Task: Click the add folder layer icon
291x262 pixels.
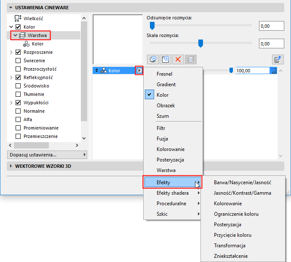Action: 166,59
